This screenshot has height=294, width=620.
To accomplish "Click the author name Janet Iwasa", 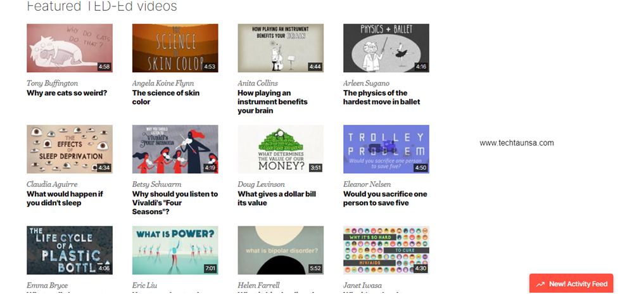I will (363, 285).
